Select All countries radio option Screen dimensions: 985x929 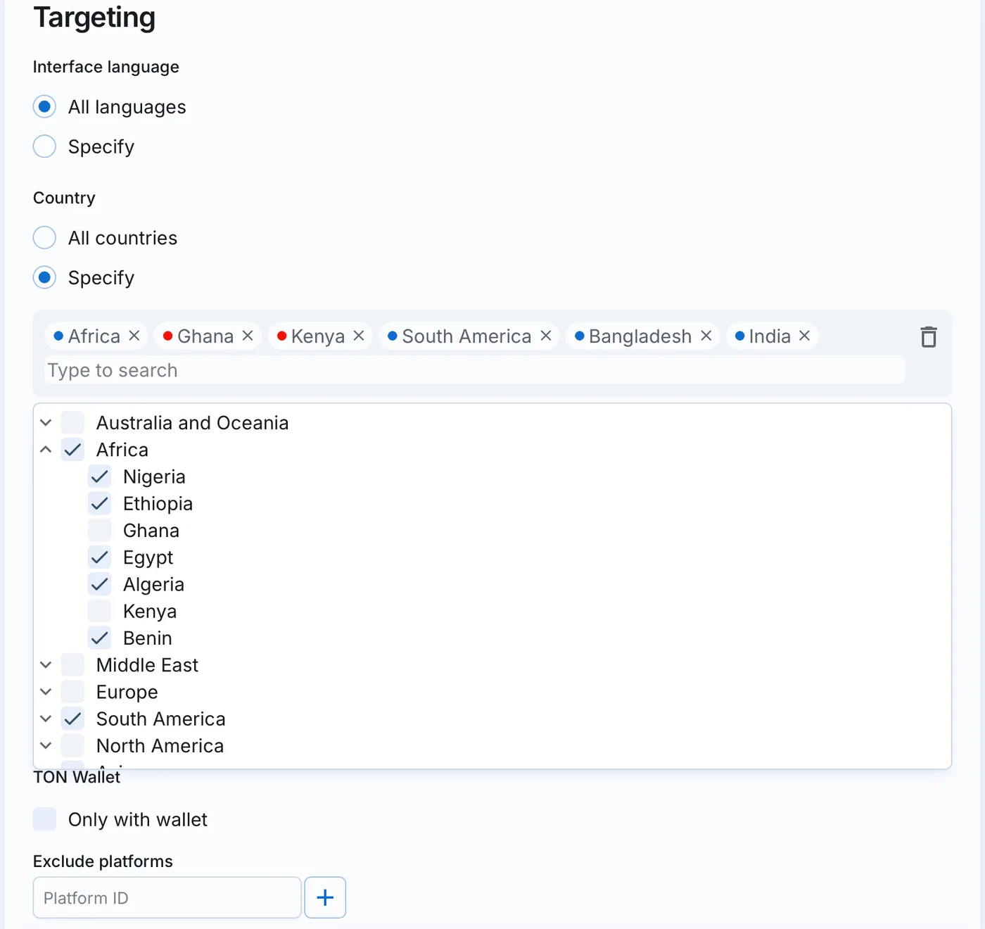coord(44,238)
